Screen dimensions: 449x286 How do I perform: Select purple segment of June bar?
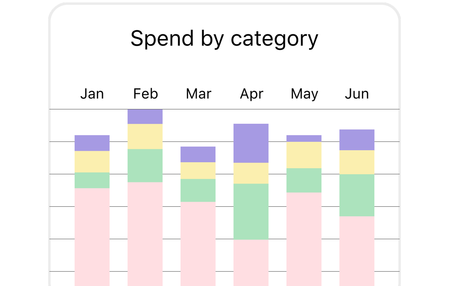click(357, 140)
